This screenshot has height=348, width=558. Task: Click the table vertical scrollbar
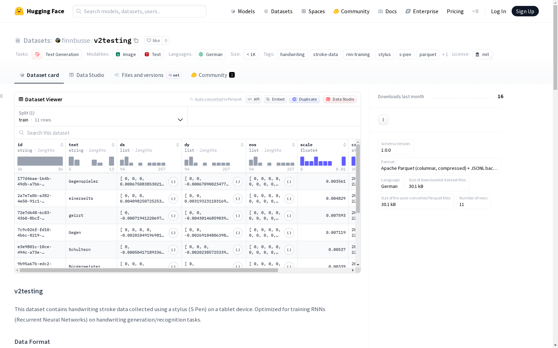358,179
